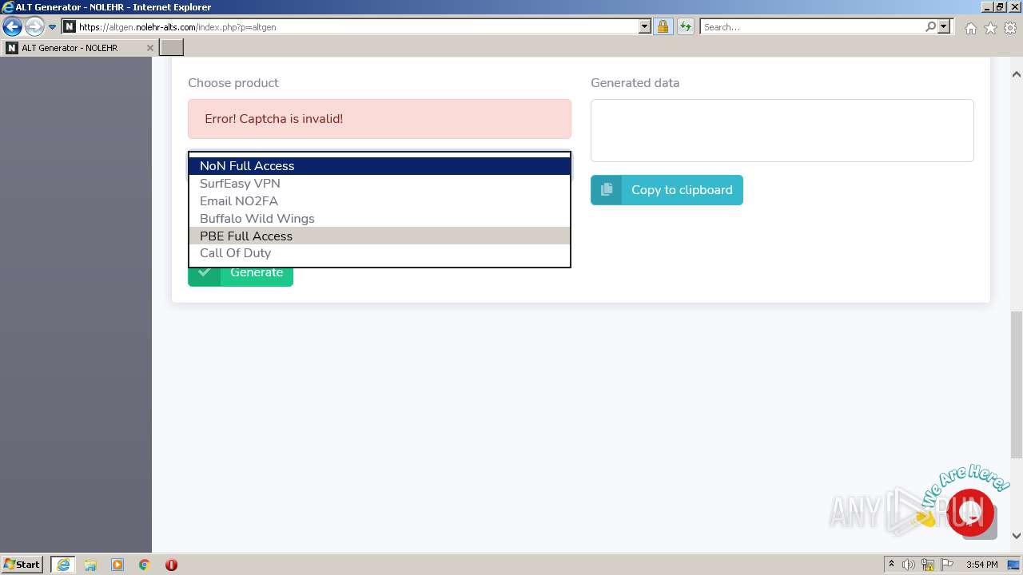This screenshot has width=1023, height=575.
Task: Select Buffalo Wild Wings option
Action: pyautogui.click(x=380, y=219)
